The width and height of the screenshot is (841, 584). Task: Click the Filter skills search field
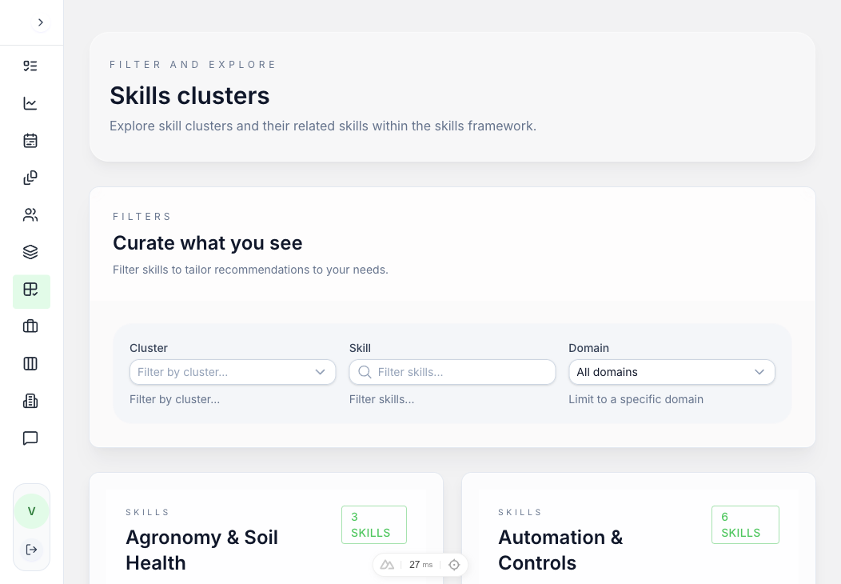pyautogui.click(x=452, y=372)
